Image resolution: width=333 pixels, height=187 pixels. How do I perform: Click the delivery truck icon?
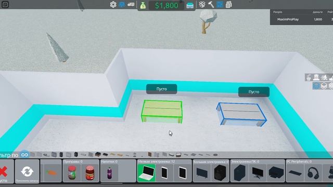[131, 5]
